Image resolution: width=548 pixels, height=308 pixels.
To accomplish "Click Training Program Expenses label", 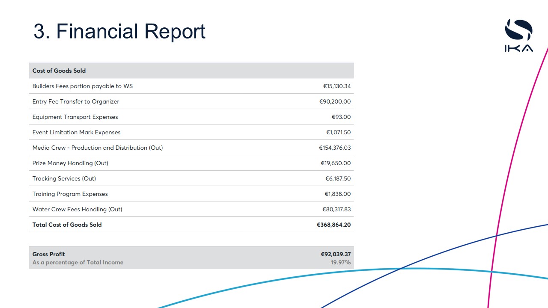I will pyautogui.click(x=70, y=194).
